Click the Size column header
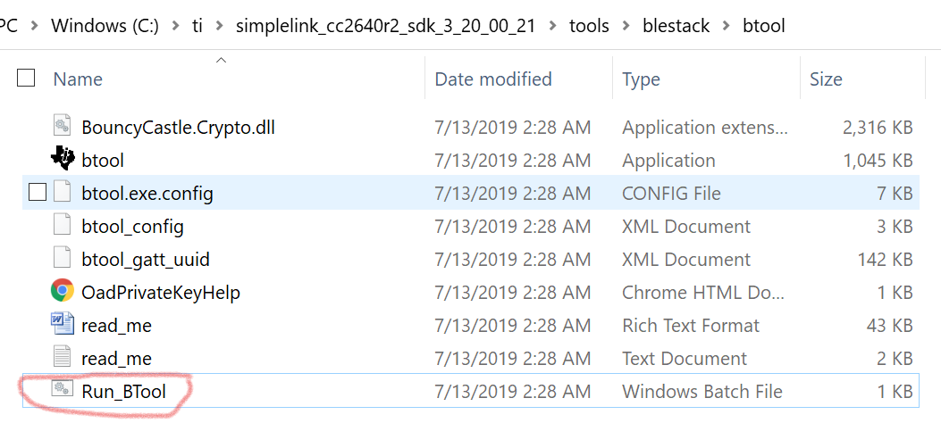The width and height of the screenshot is (941, 423). (x=826, y=79)
